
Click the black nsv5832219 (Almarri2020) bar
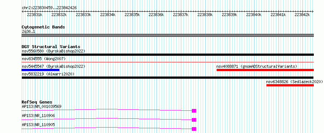pos(167,78)
